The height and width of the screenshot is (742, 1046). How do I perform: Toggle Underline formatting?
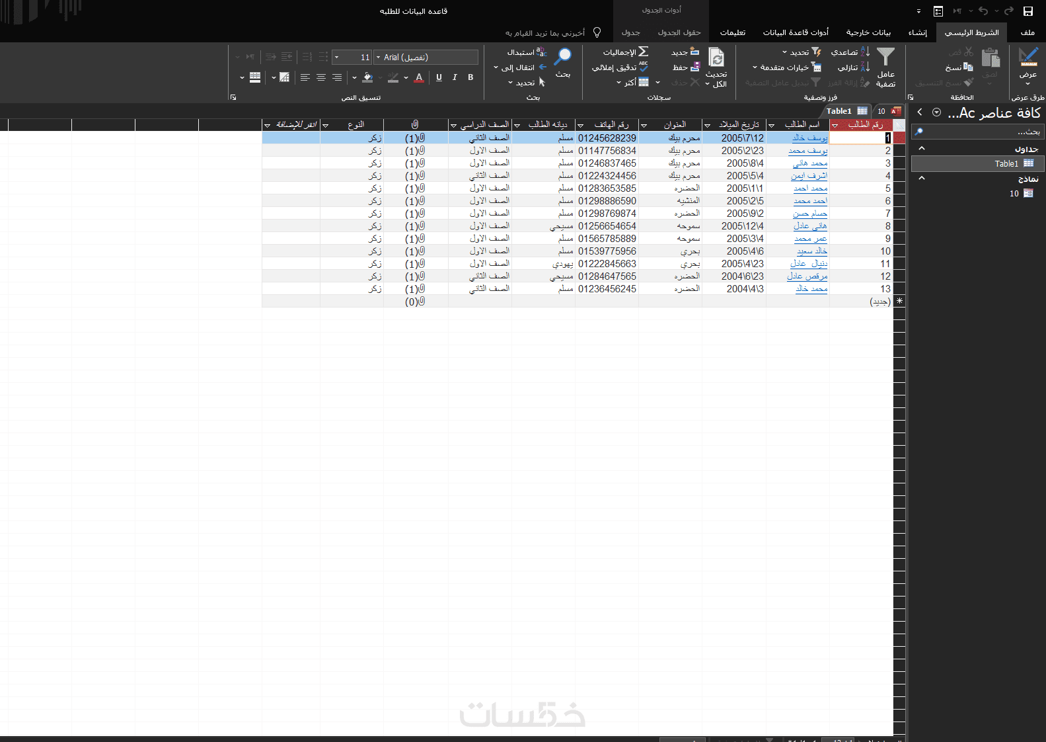tap(439, 77)
